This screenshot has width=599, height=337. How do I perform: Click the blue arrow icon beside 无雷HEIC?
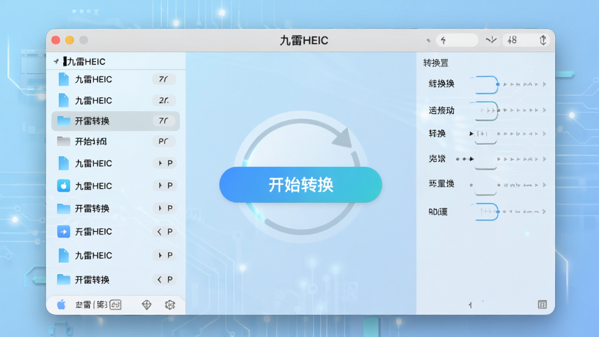click(63, 232)
